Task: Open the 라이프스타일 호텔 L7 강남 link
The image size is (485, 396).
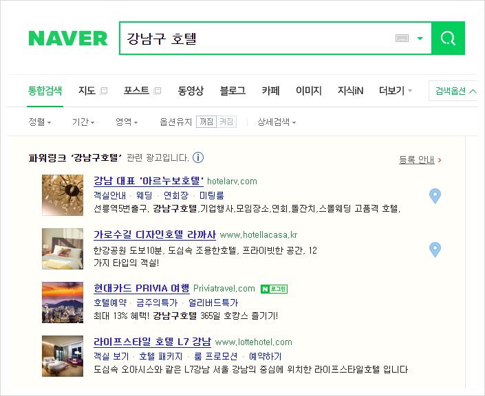Action: 153,342
